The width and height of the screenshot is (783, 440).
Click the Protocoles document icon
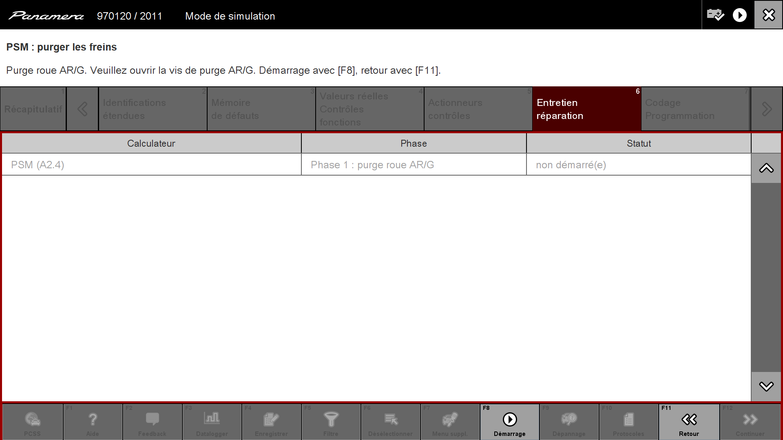(628, 420)
